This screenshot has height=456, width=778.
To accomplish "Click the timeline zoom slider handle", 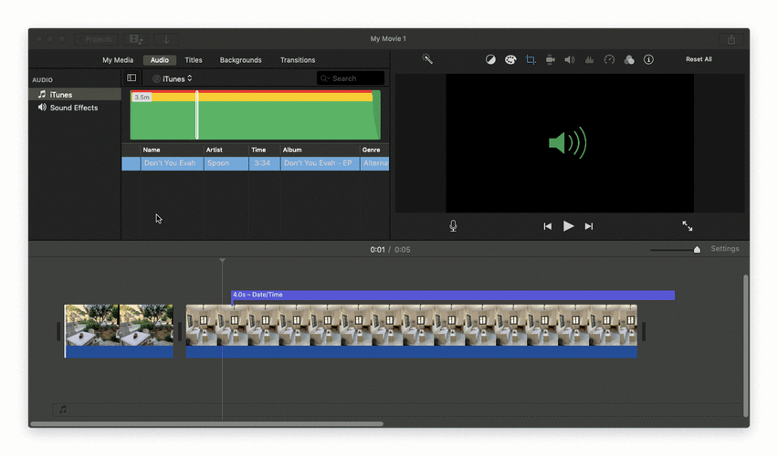I will (697, 249).
